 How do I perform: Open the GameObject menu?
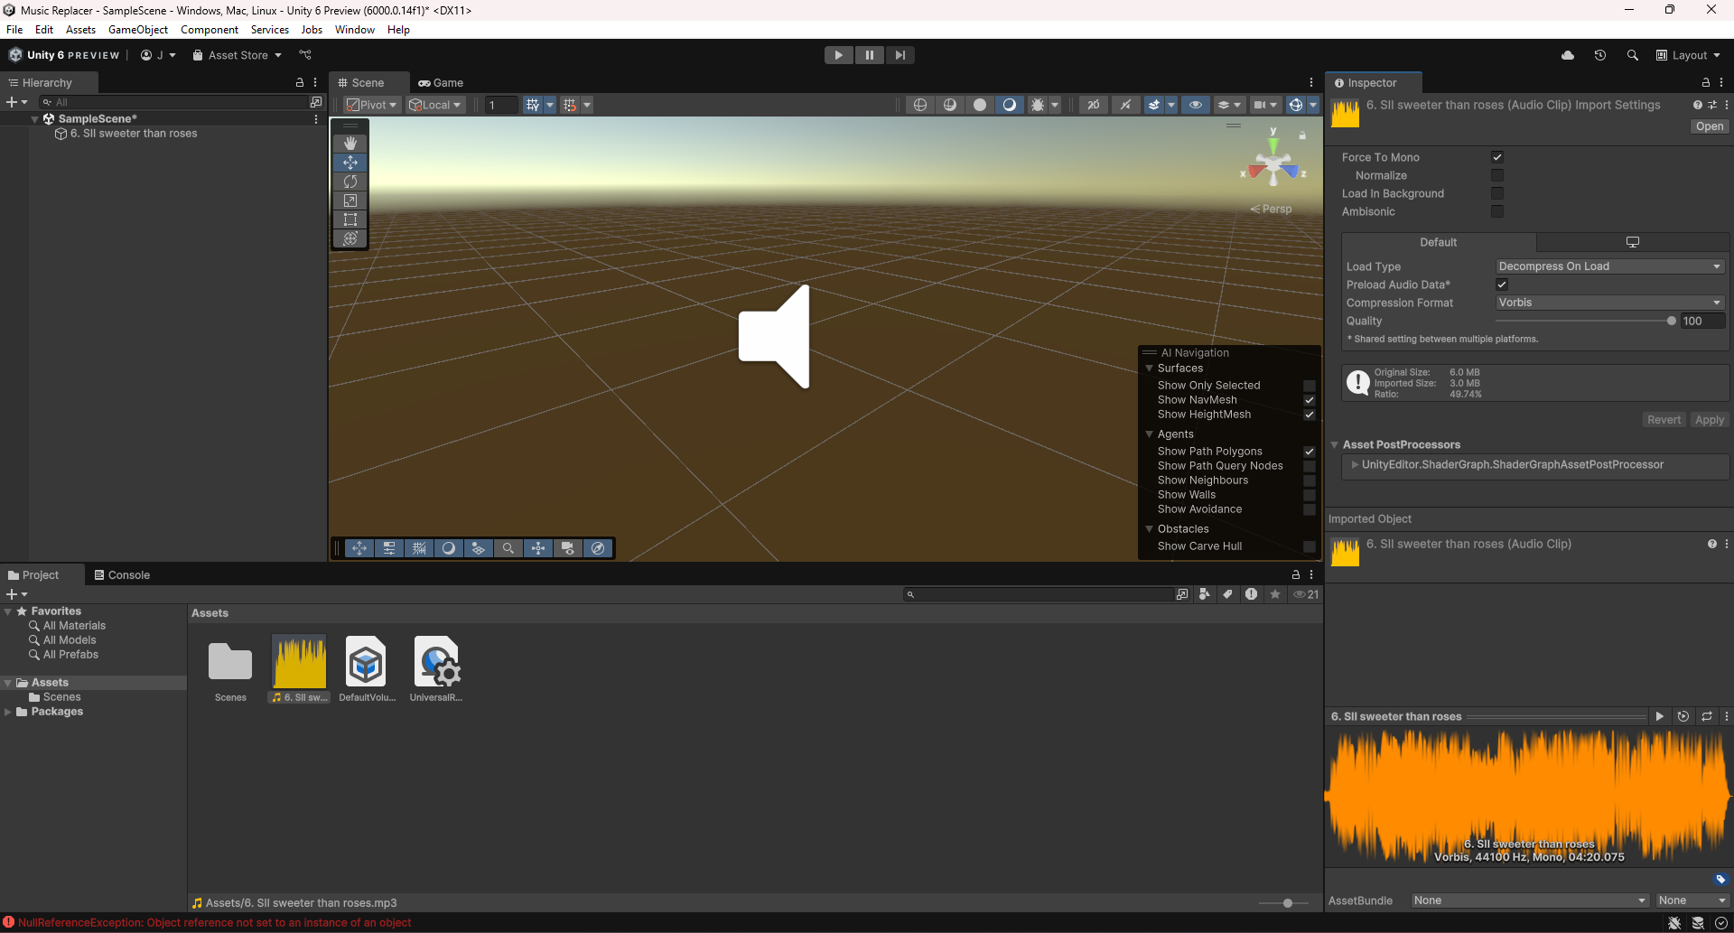tap(138, 30)
